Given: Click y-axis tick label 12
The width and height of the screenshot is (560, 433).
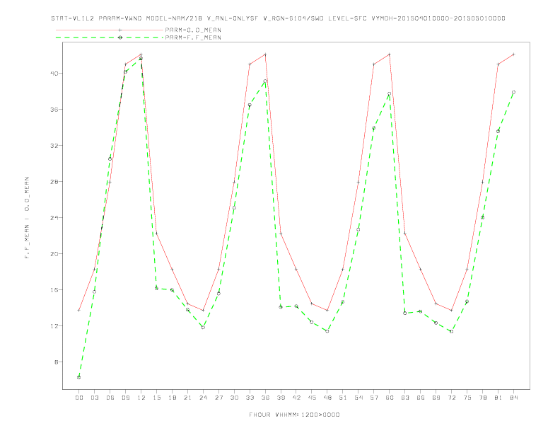Looking at the screenshot, I should tap(54, 326).
